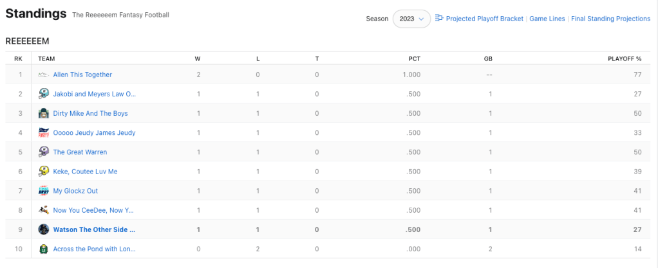
Task: Click Allen This Together team logo
Action: tap(44, 75)
